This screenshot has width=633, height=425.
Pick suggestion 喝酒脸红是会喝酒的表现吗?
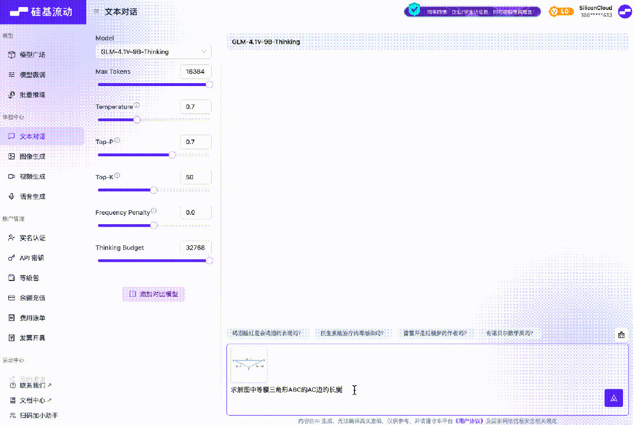coord(266,333)
